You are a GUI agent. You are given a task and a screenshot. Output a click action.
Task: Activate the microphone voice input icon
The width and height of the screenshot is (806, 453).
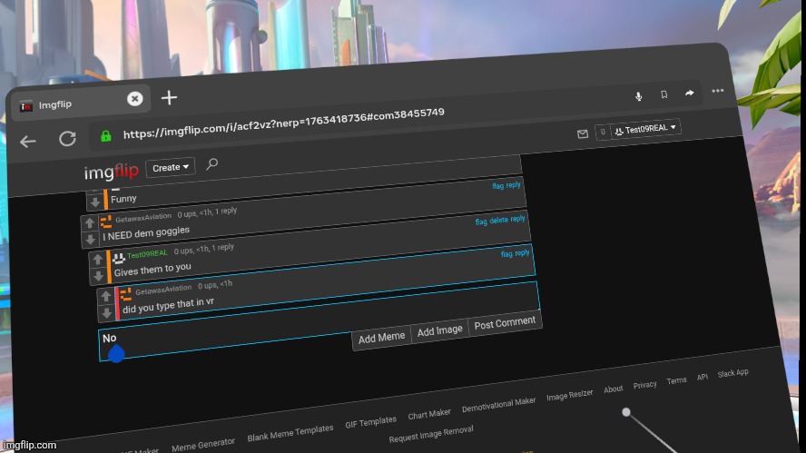(638, 95)
